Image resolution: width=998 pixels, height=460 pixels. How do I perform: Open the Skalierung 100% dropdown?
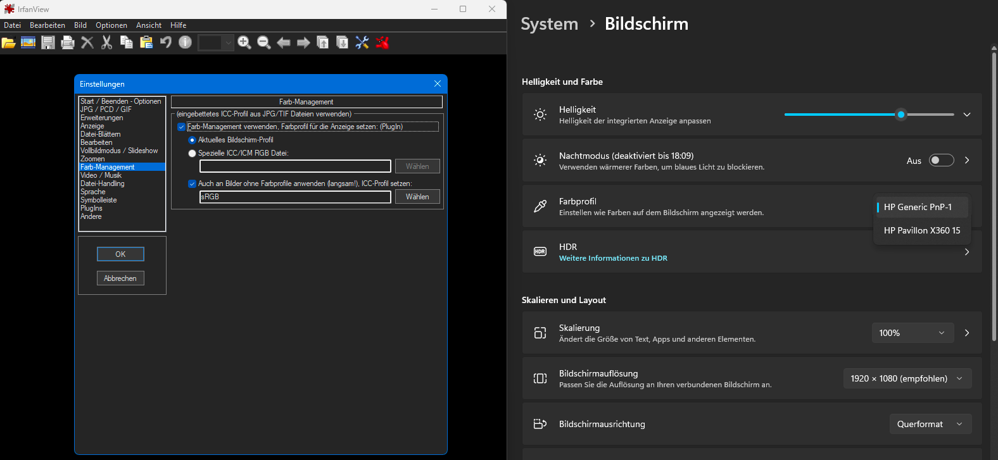tap(912, 333)
